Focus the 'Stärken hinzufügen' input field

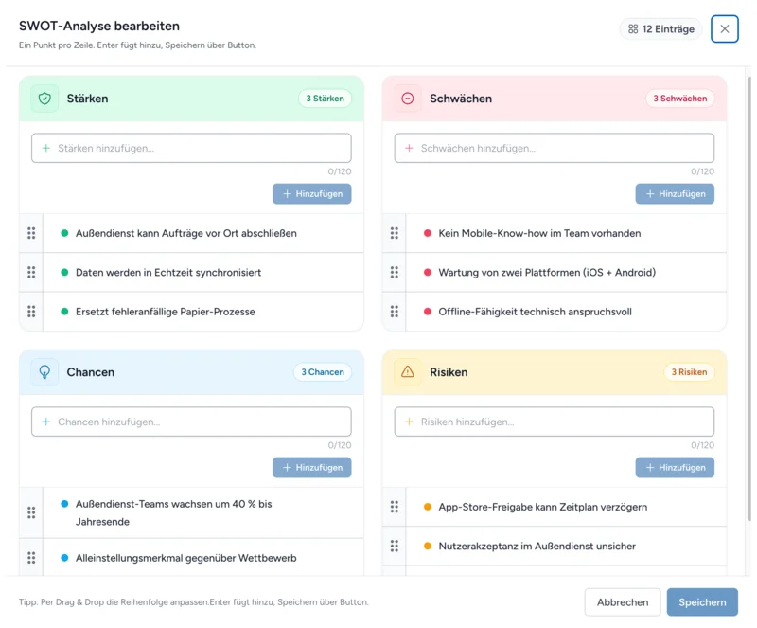coord(191,148)
